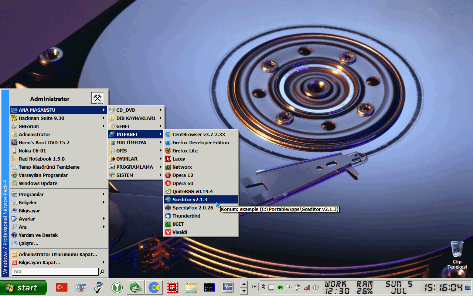Click the volume speaker tray icon
The width and height of the screenshot is (473, 296).
click(315, 287)
